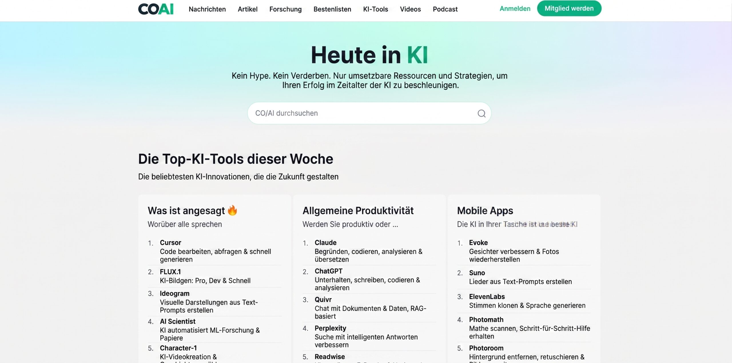Viewport: 732px width, 363px height.
Task: Click the 'Heute in KI' headline
Action: 369,55
